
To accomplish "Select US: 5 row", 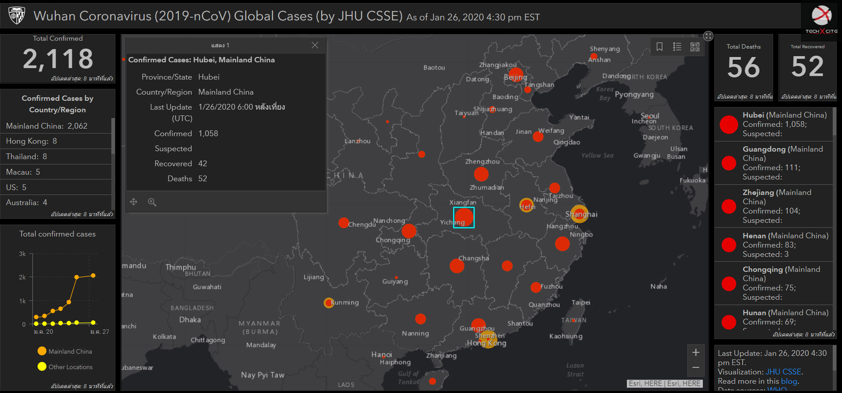I will coord(56,187).
